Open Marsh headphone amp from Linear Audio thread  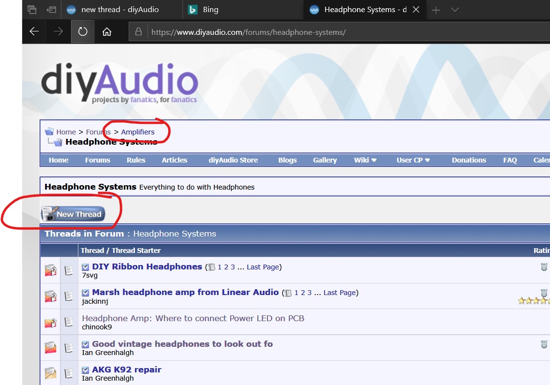pos(185,292)
